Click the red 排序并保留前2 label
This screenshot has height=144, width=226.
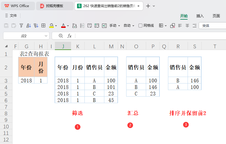pyautogui.click(x=188, y=113)
